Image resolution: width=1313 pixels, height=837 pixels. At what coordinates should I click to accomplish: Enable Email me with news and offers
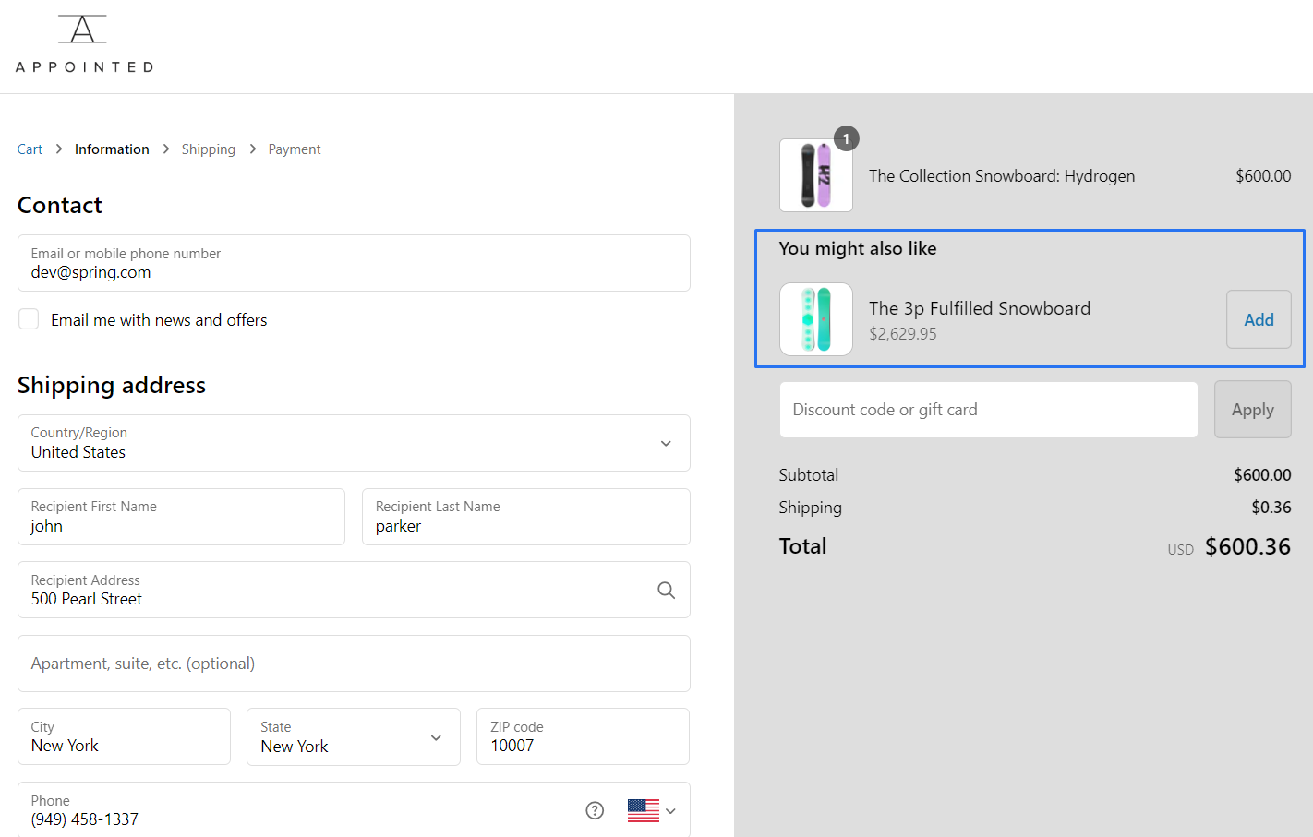pyautogui.click(x=28, y=318)
